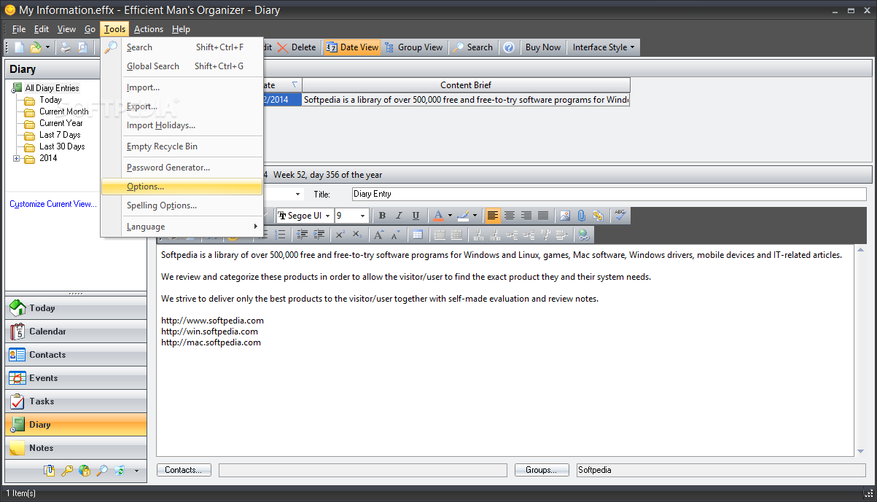Click the Buy Now button
Image resolution: width=877 pixels, height=502 pixels.
click(543, 47)
